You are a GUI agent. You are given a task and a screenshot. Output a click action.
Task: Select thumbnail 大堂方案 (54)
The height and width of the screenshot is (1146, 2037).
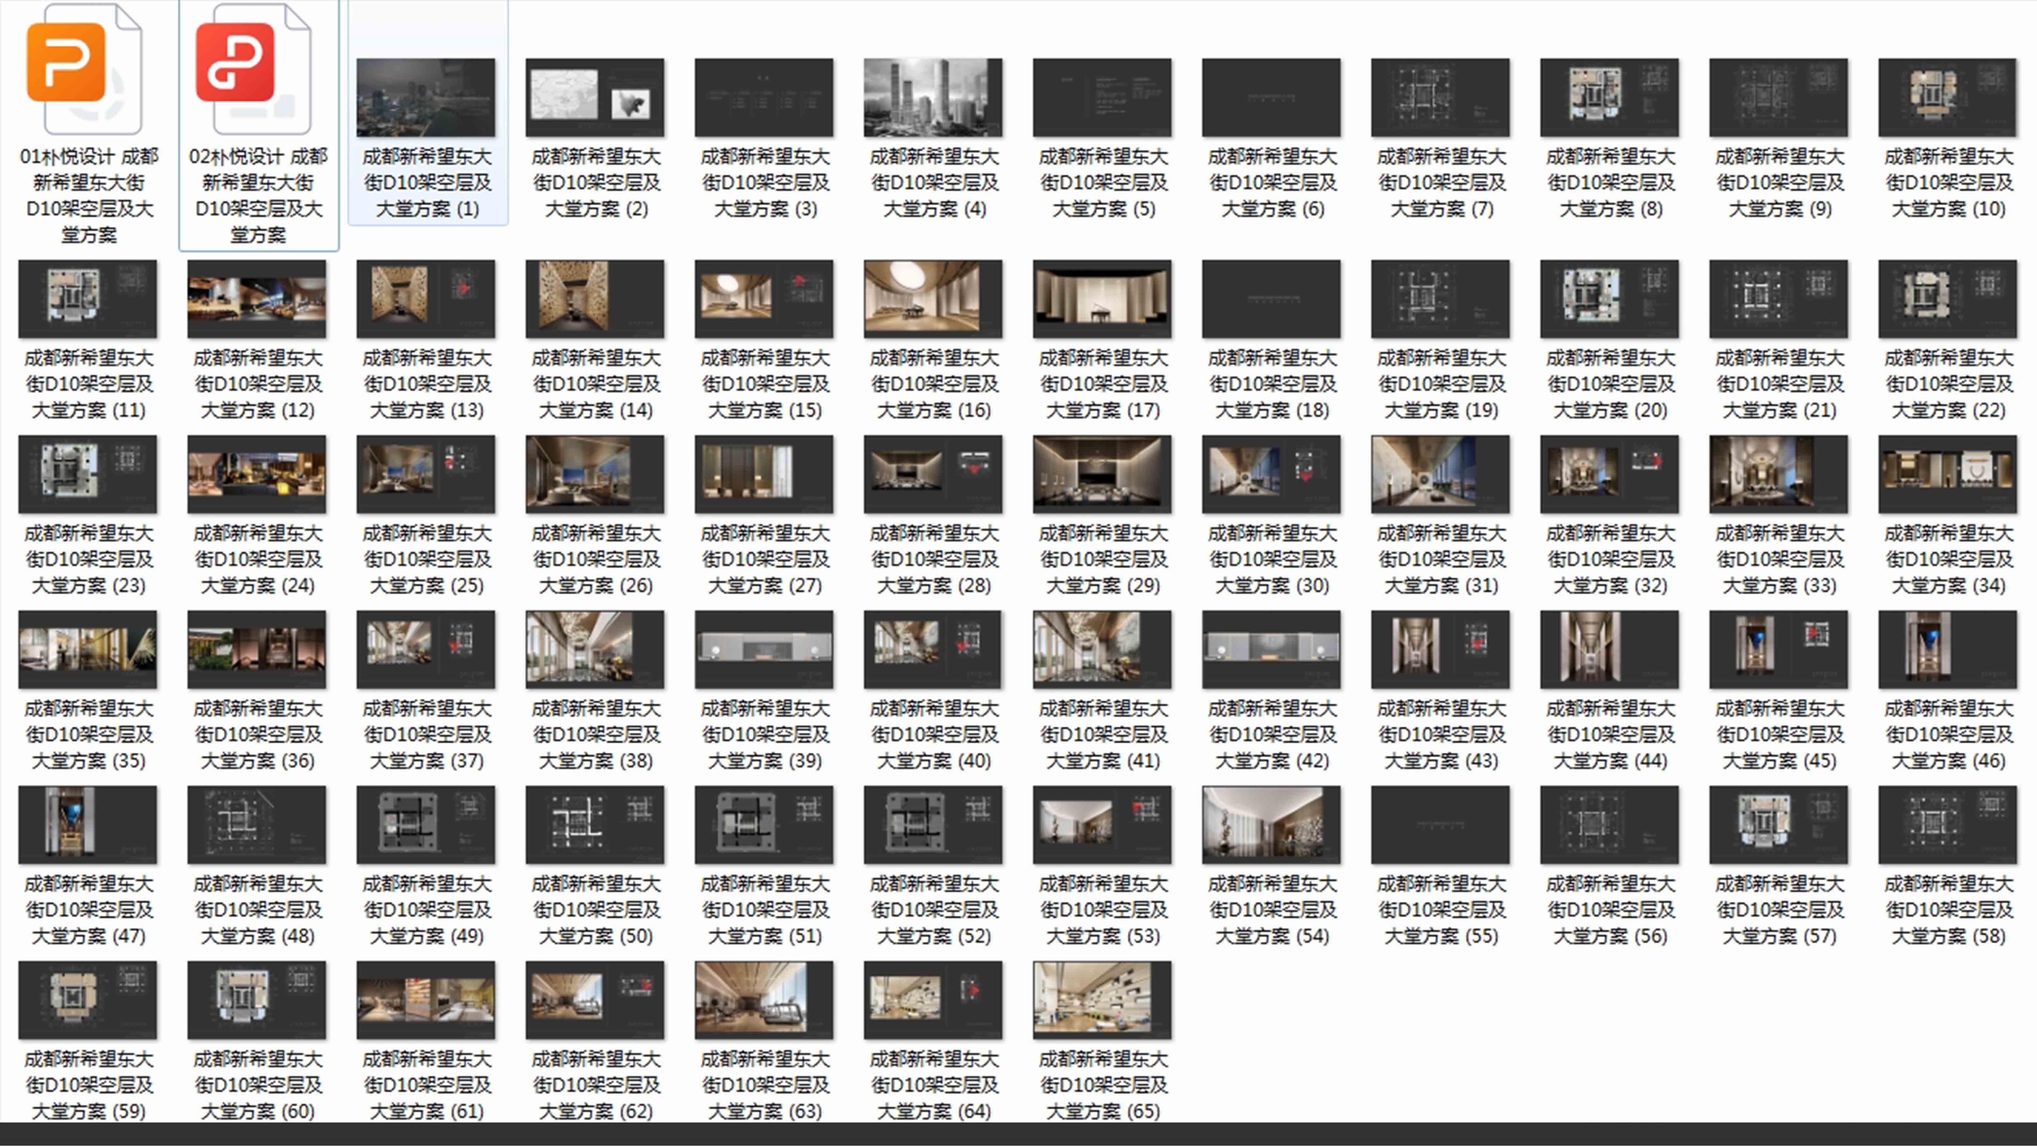tap(1272, 825)
